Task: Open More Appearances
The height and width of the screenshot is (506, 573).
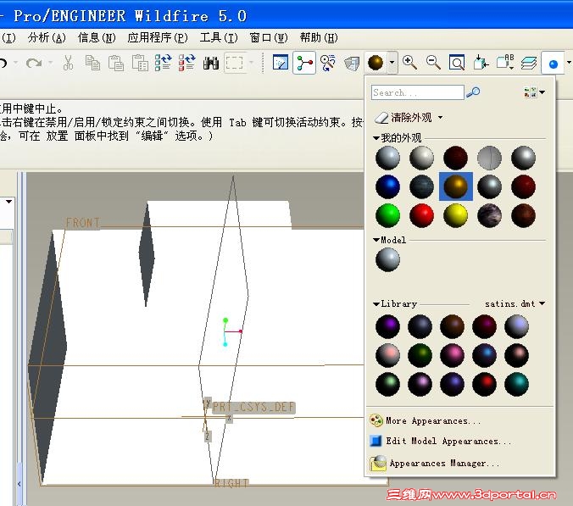Action: 425,420
